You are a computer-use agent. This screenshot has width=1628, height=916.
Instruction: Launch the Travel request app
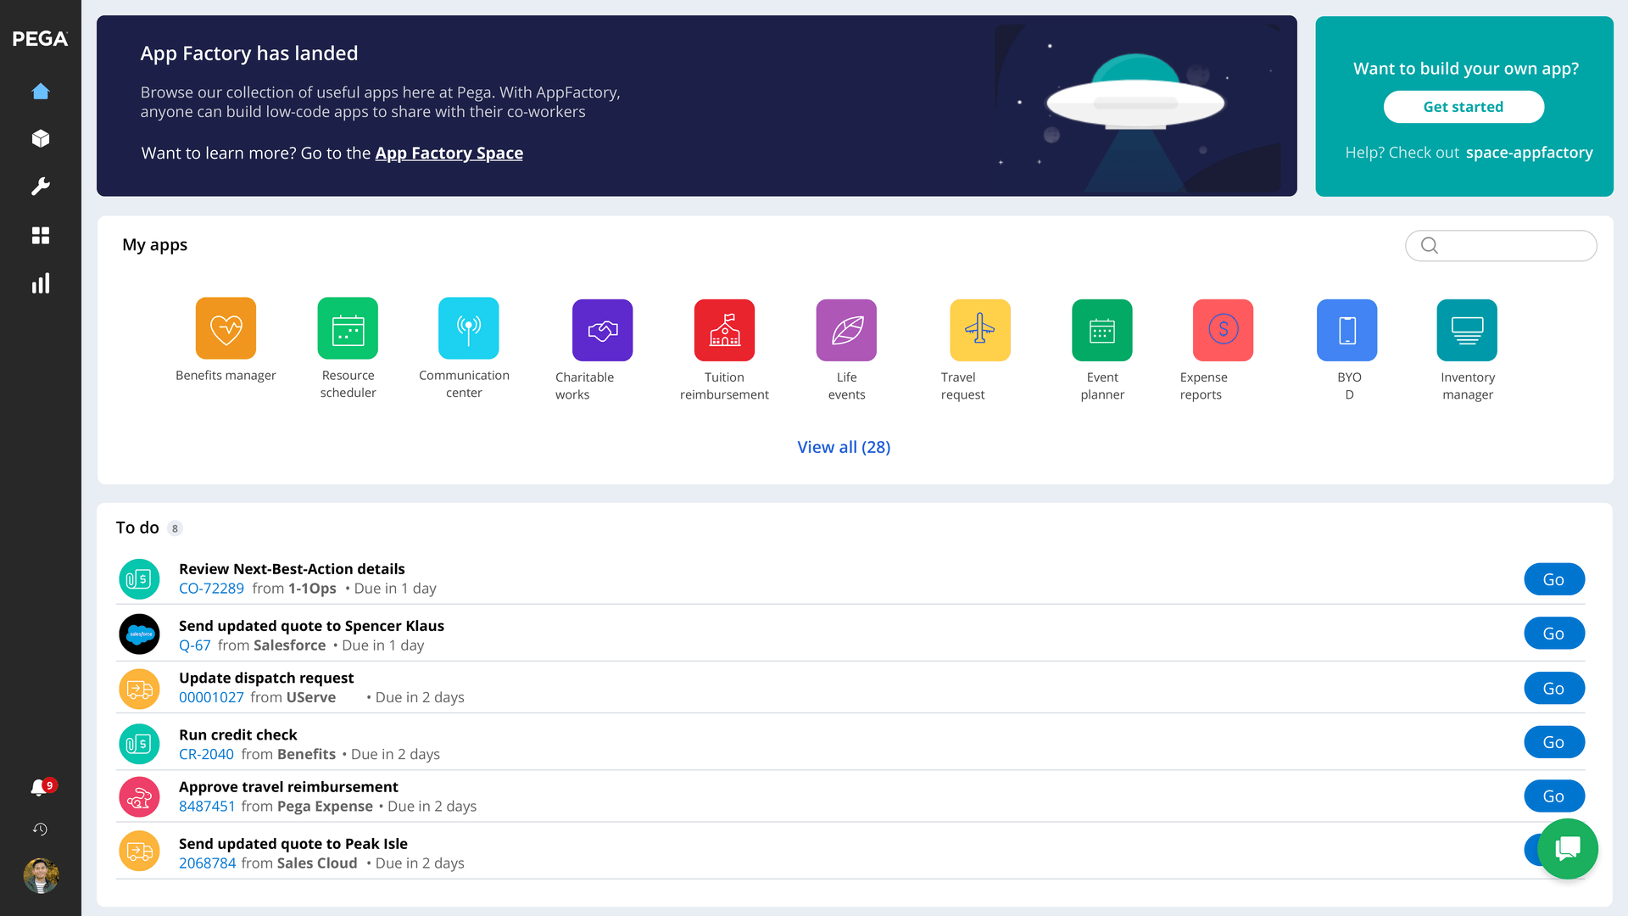tap(978, 330)
